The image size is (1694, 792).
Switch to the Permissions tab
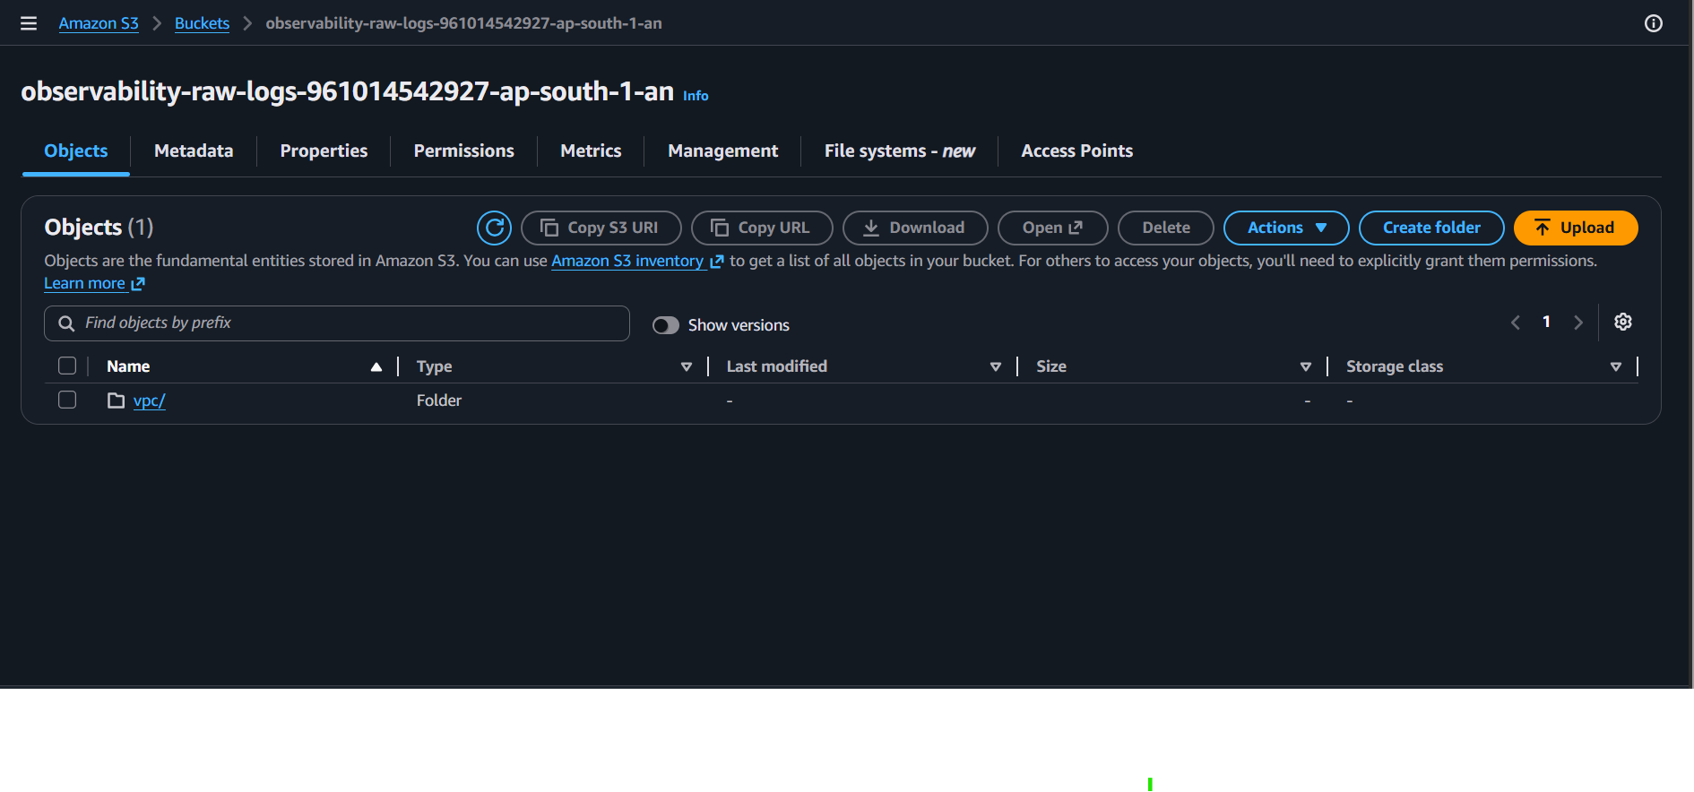point(463,151)
